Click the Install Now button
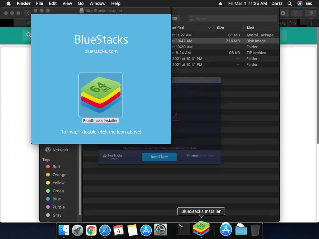Viewport: 319px width, 239px height. [159, 157]
